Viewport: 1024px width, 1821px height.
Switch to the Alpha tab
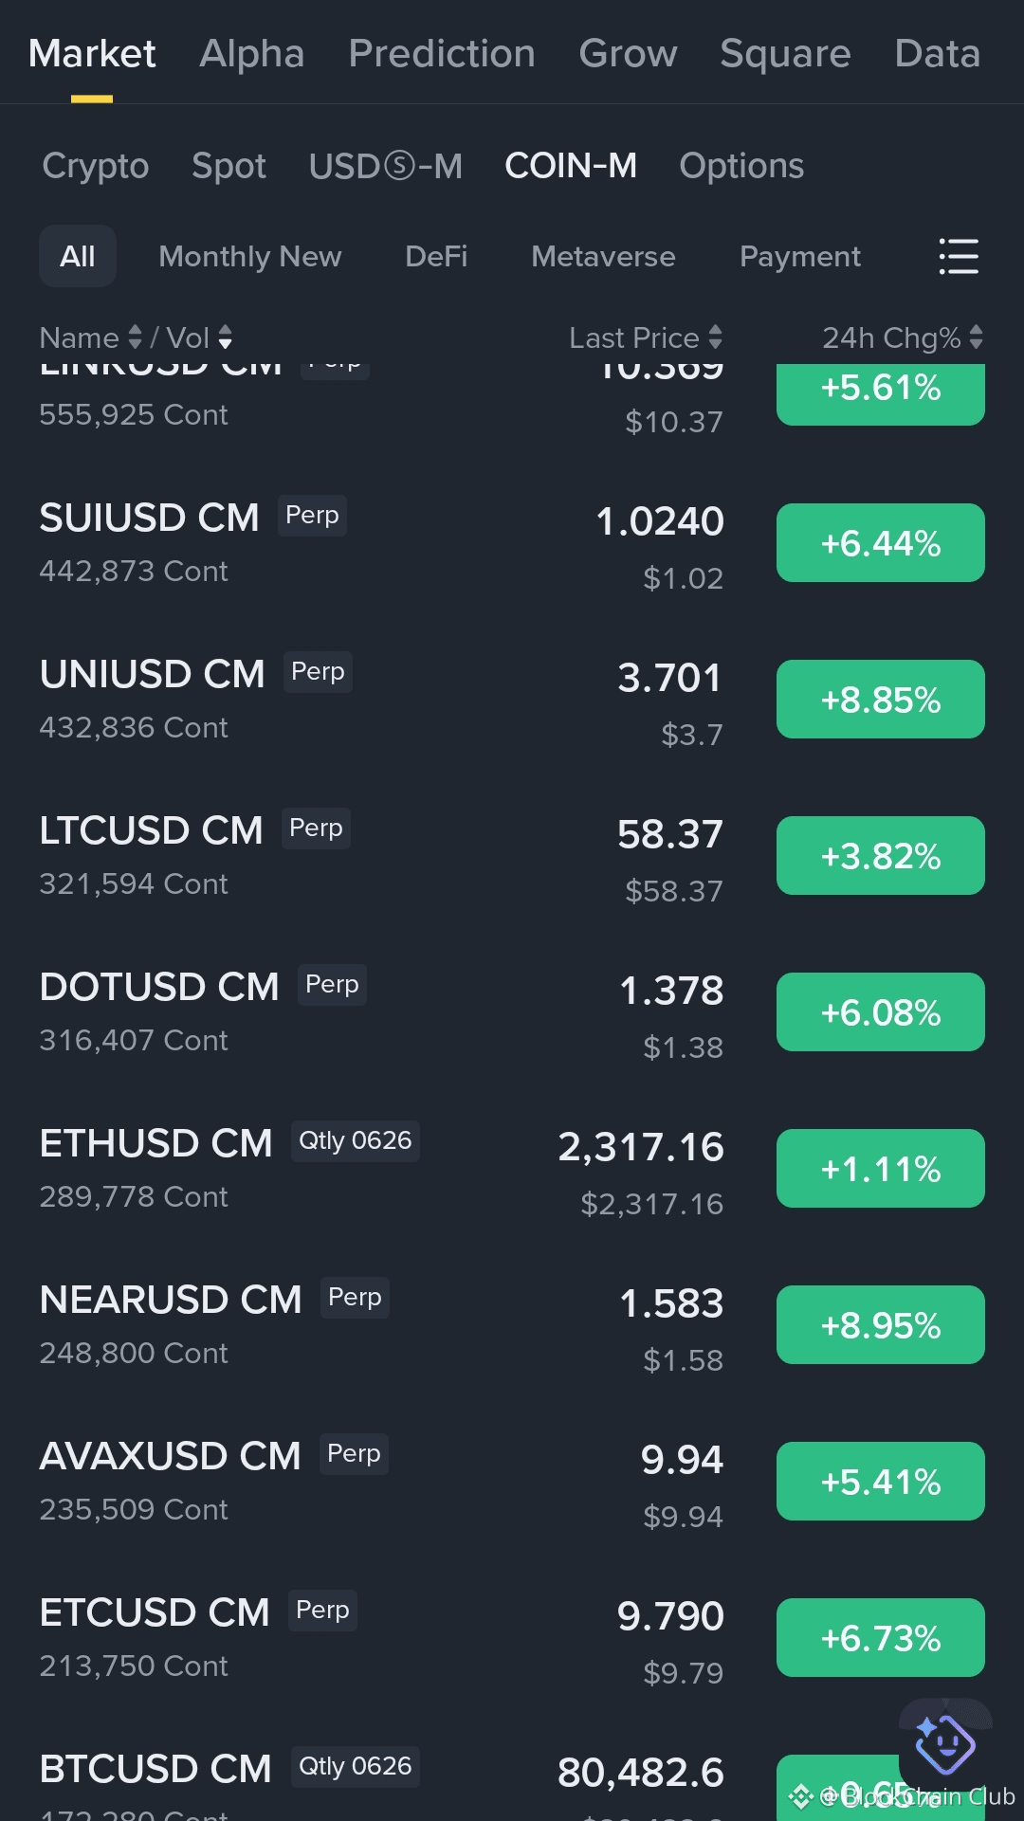252,54
